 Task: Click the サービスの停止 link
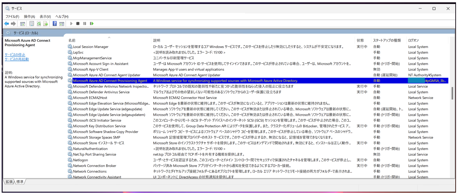point(15,55)
